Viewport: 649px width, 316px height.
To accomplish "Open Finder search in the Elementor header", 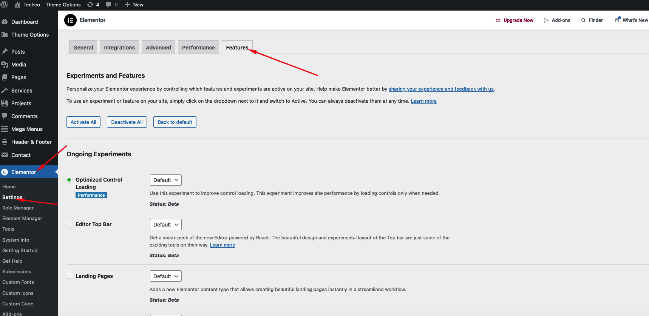I will [592, 20].
